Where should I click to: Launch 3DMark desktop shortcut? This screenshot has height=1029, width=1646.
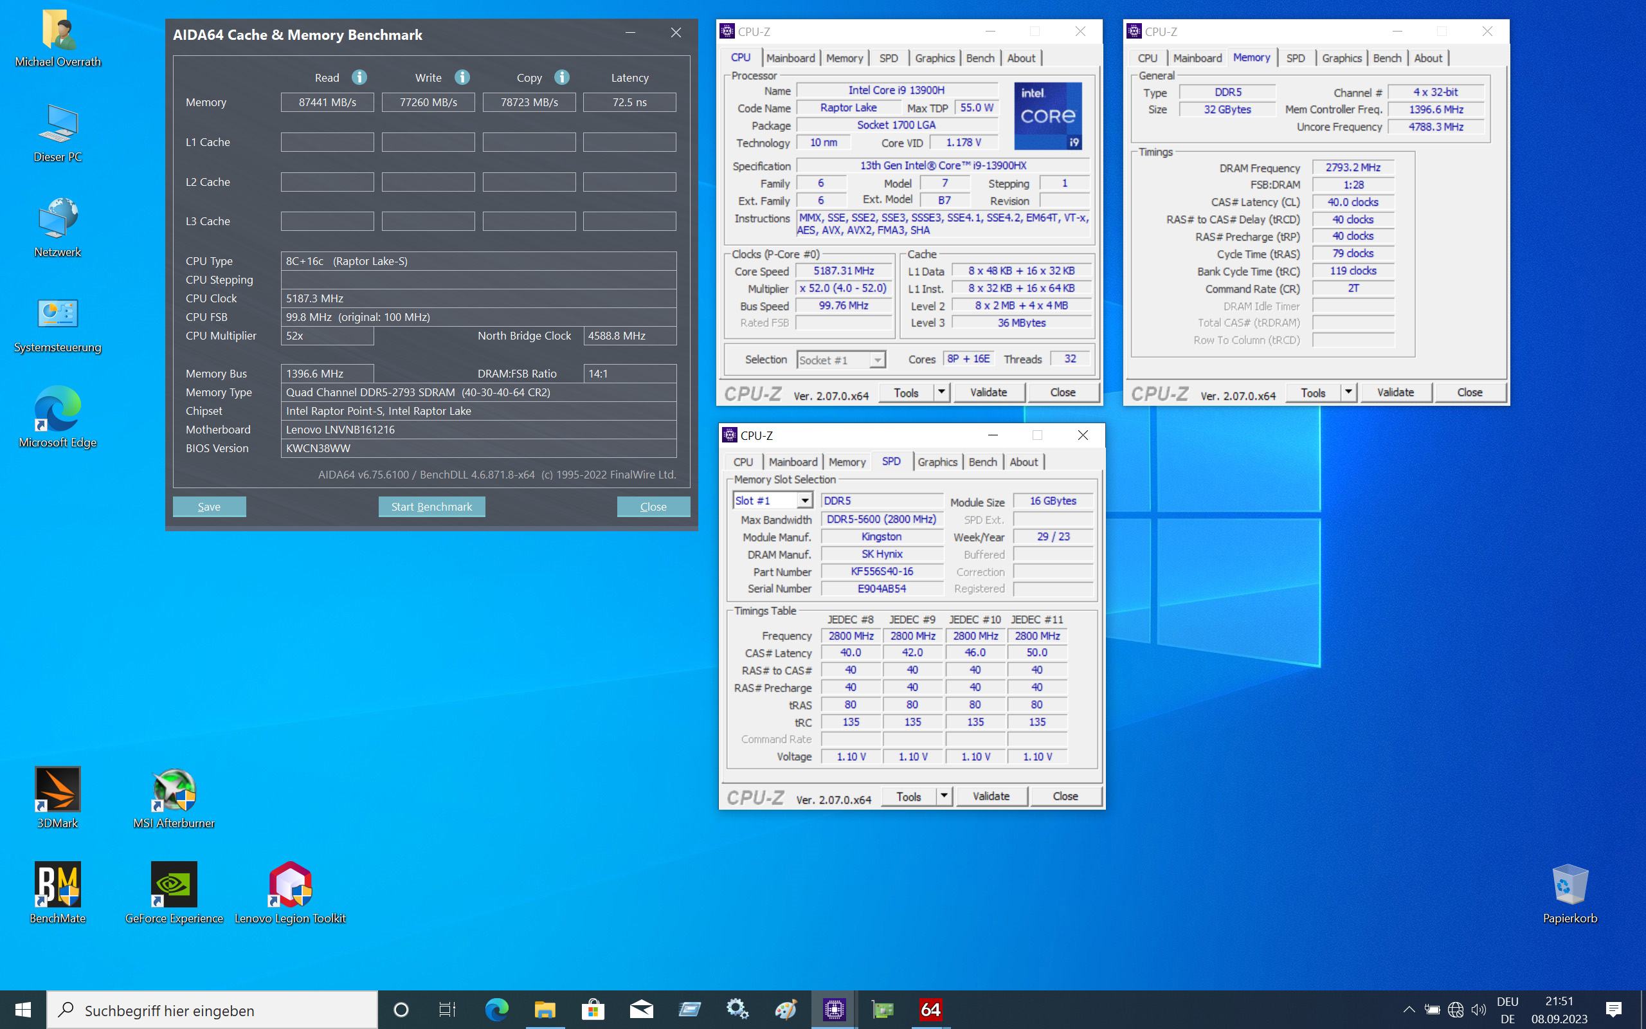click(x=58, y=797)
